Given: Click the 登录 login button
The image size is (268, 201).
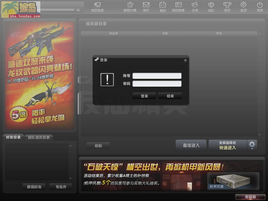Looking at the screenshot, I should click(x=144, y=96).
